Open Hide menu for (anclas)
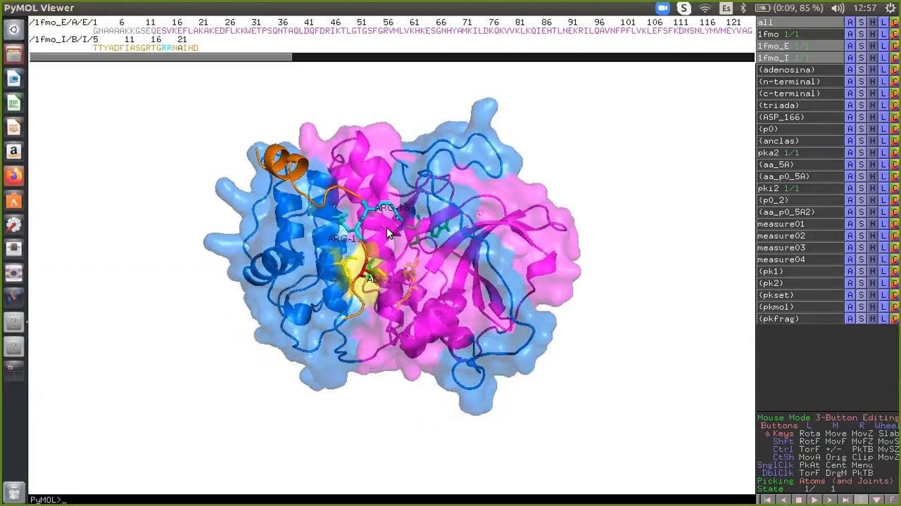 [872, 141]
